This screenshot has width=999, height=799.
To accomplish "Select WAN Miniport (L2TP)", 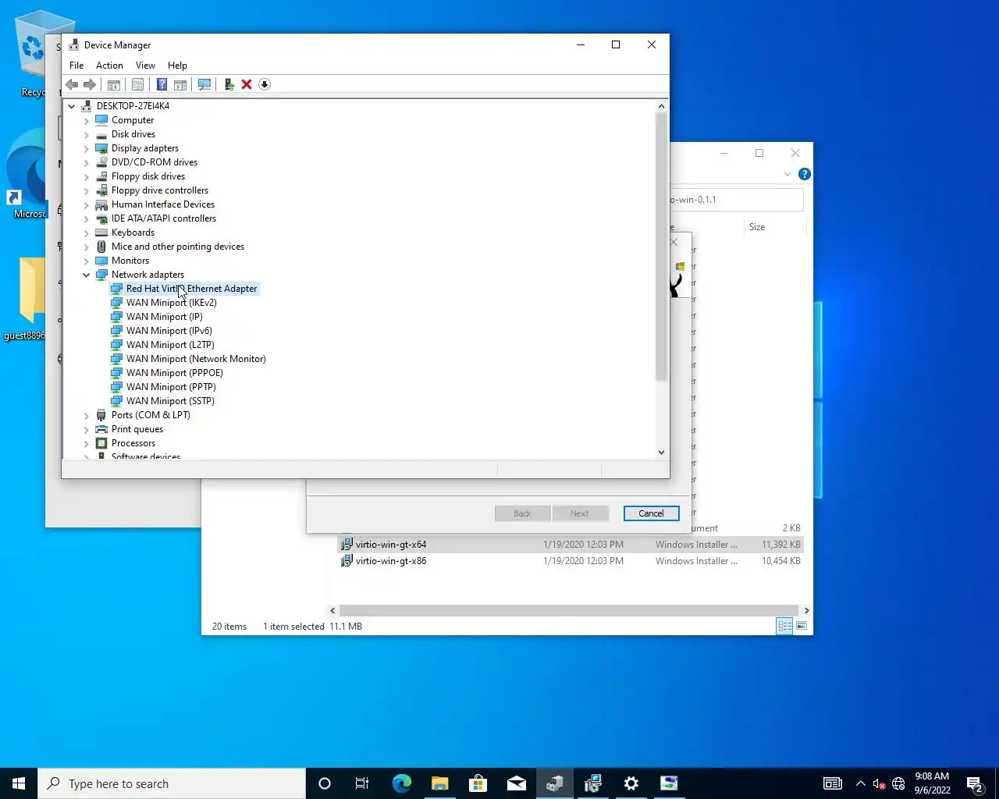I will pyautogui.click(x=170, y=345).
